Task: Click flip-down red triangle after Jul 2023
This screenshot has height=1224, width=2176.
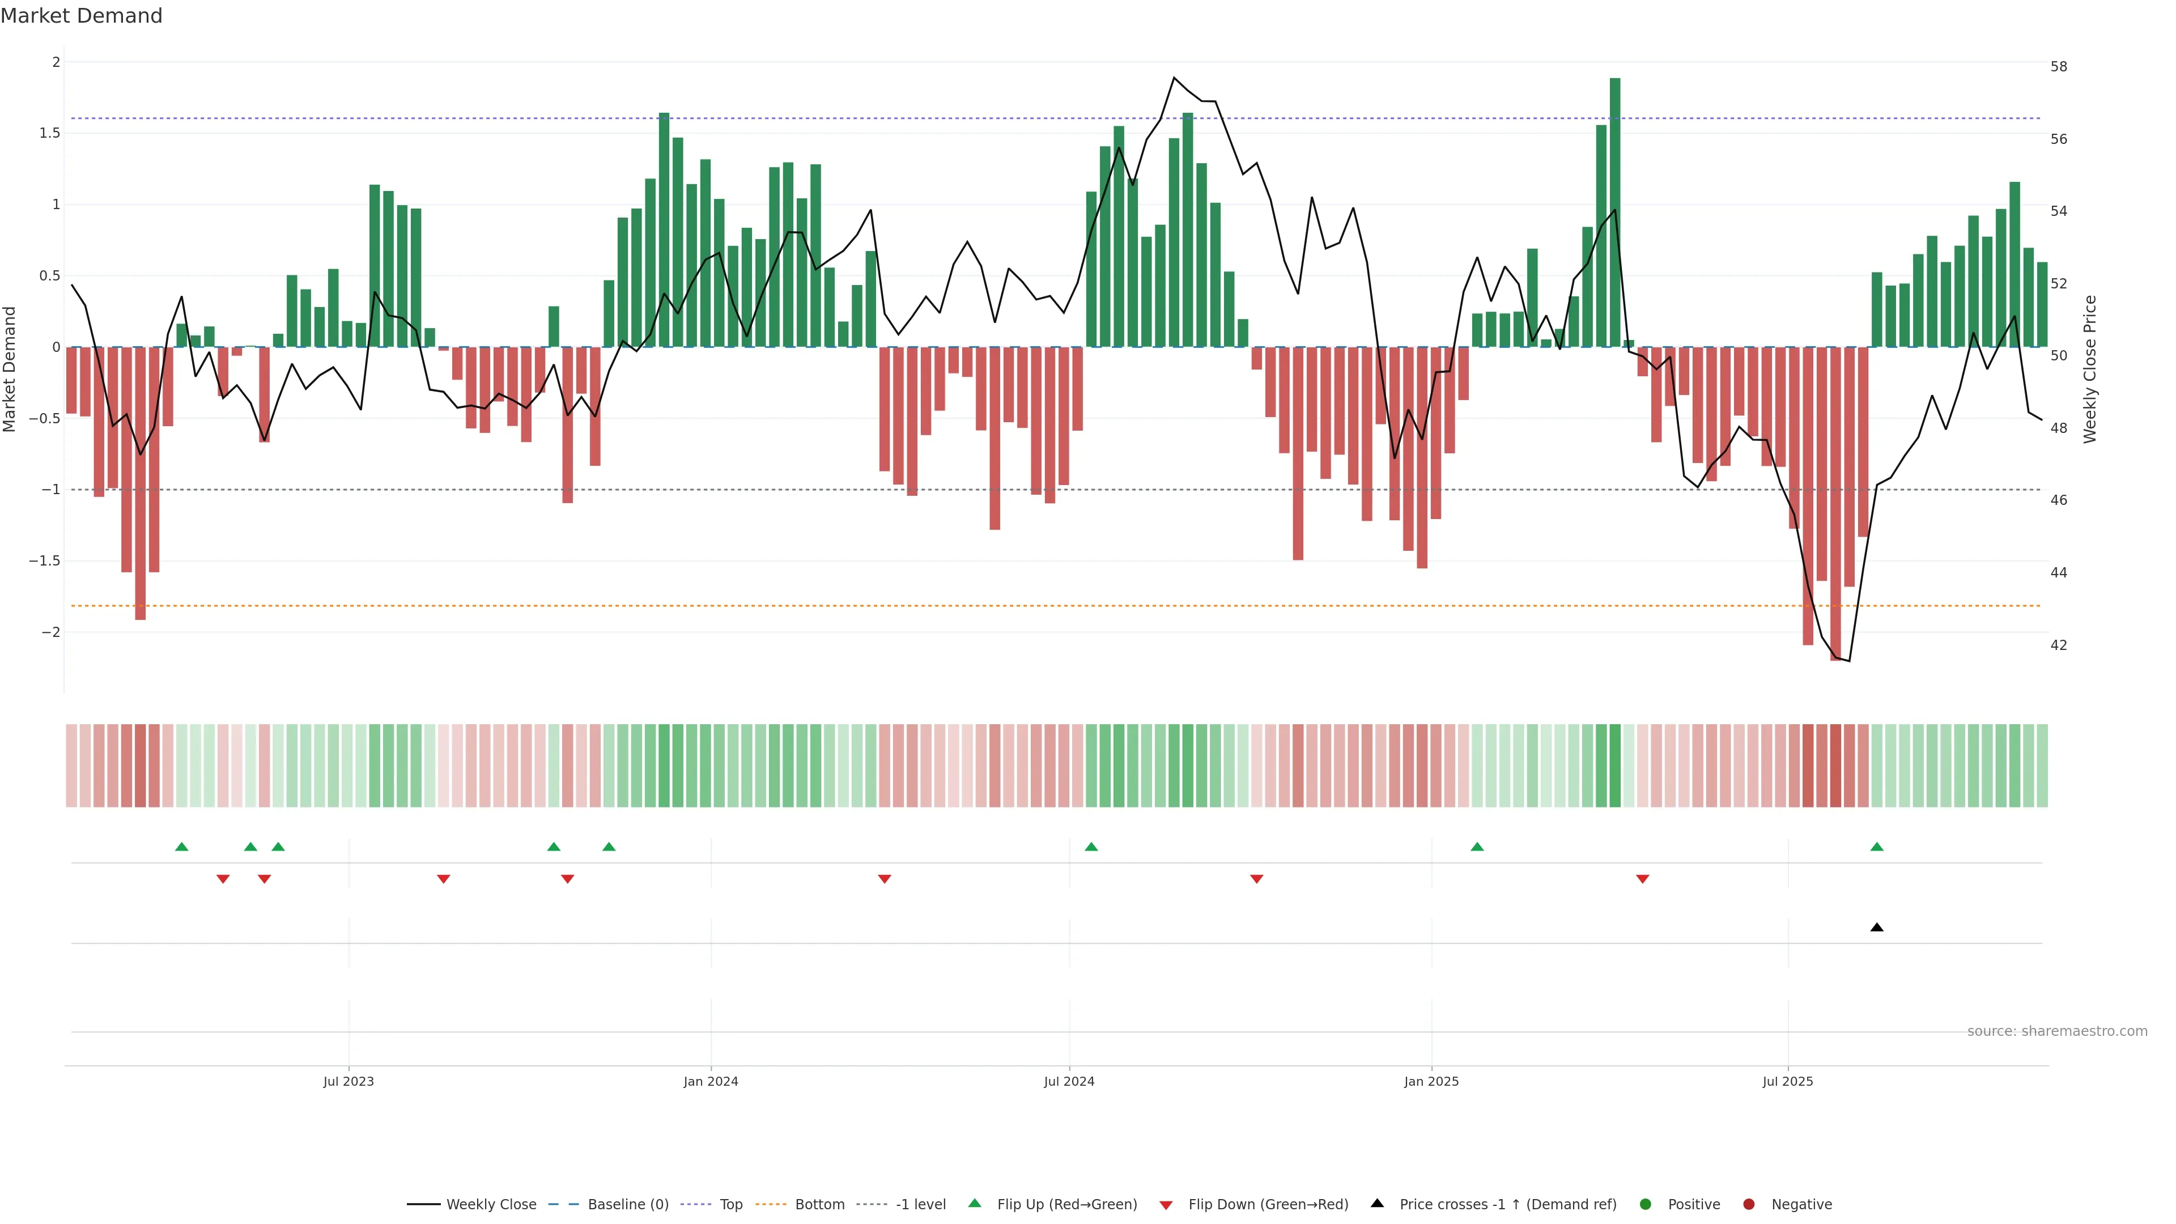Action: [x=444, y=879]
